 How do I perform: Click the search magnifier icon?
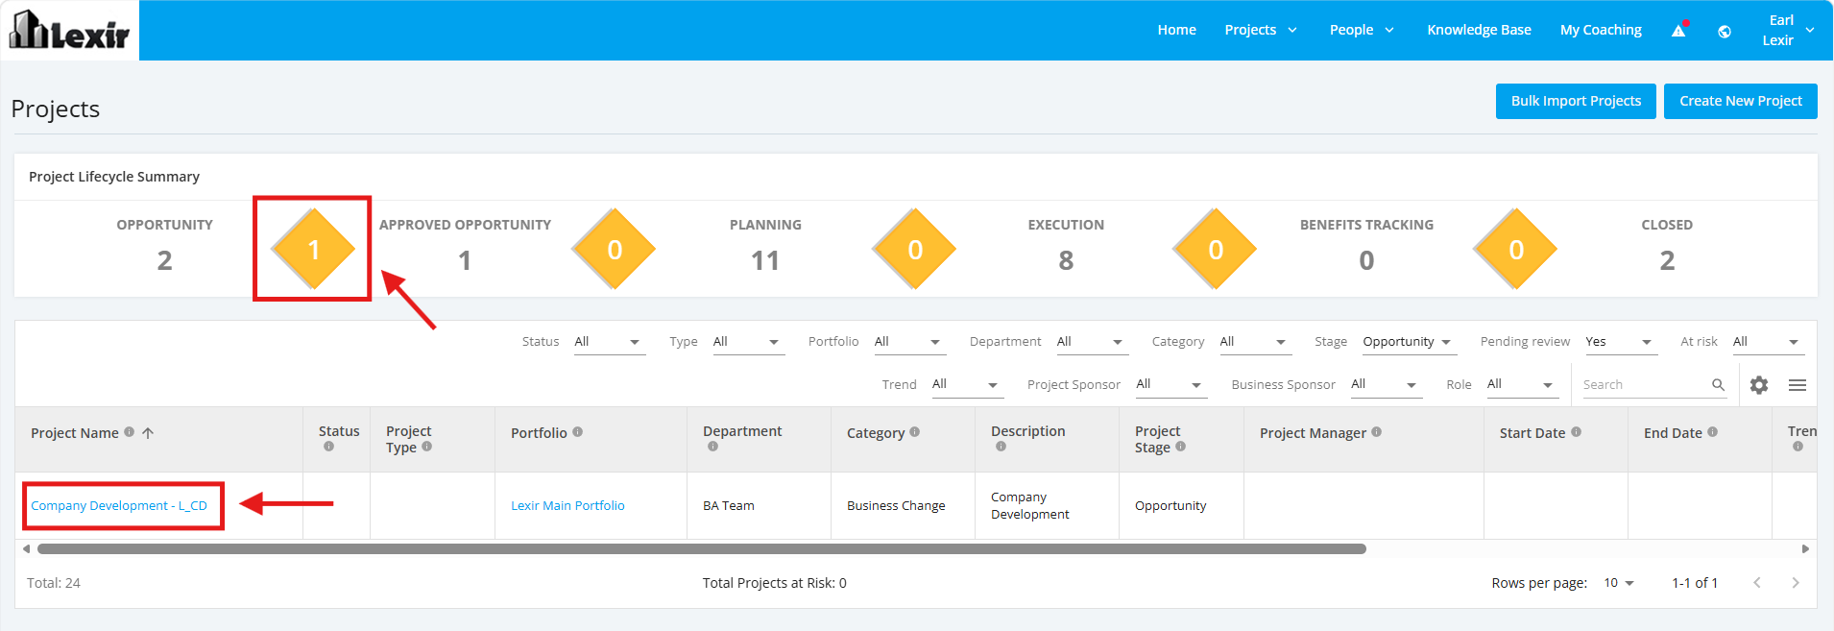(1718, 385)
